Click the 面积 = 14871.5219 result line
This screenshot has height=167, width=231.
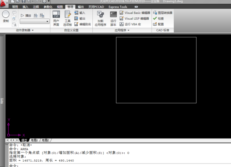tap(42, 160)
